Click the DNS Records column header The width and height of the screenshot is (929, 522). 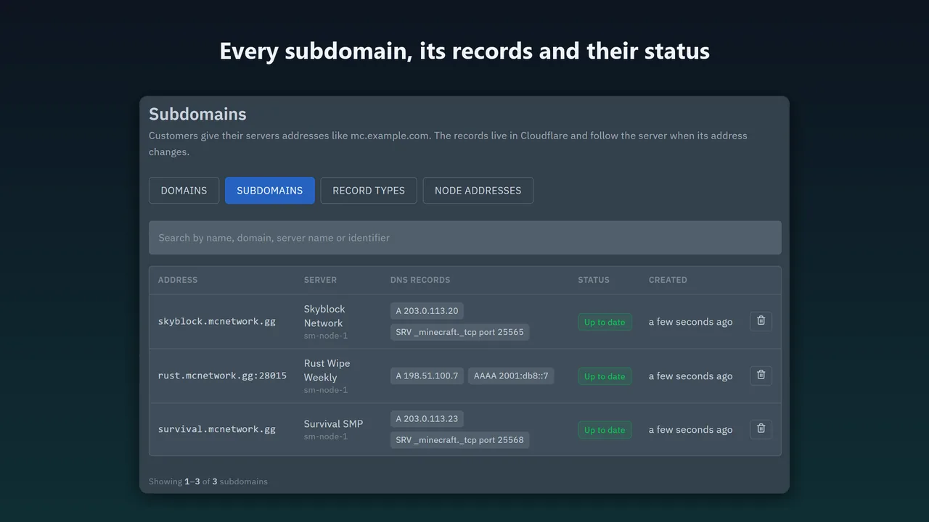(420, 280)
